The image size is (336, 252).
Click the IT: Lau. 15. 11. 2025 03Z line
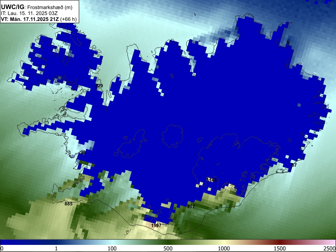click(29, 13)
